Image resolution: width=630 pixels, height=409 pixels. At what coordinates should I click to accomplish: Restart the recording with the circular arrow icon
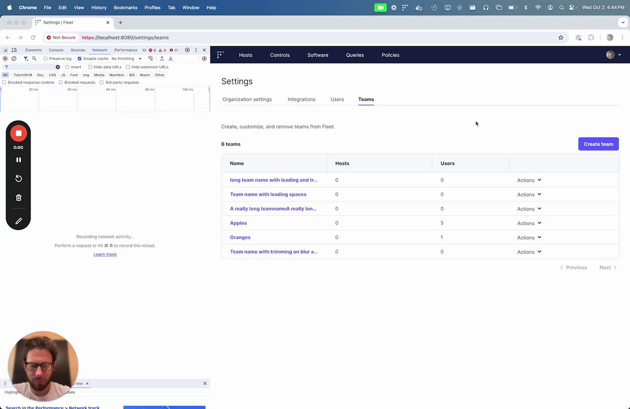(x=18, y=178)
